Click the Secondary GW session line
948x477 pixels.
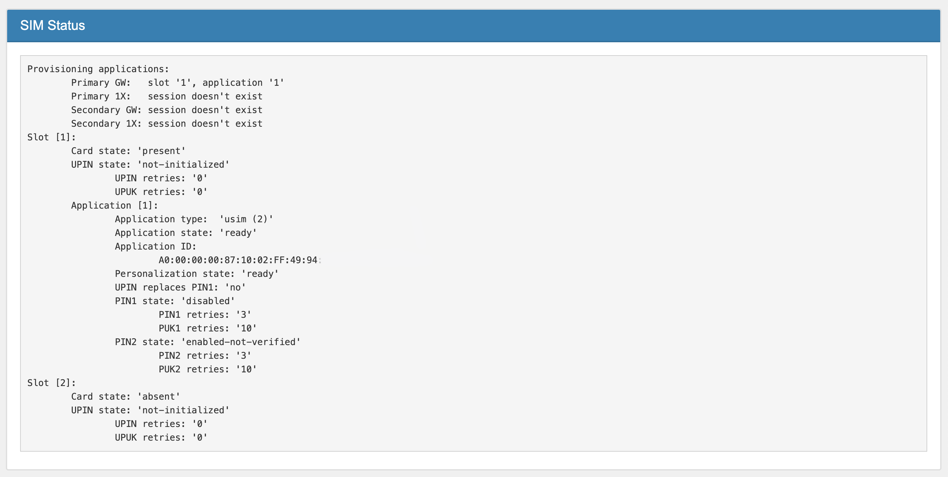[x=167, y=110]
